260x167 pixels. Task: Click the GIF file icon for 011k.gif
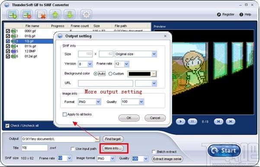click(13, 46)
